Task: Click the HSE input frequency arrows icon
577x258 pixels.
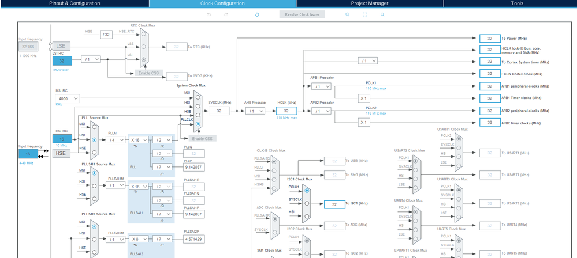Action: [46, 154]
